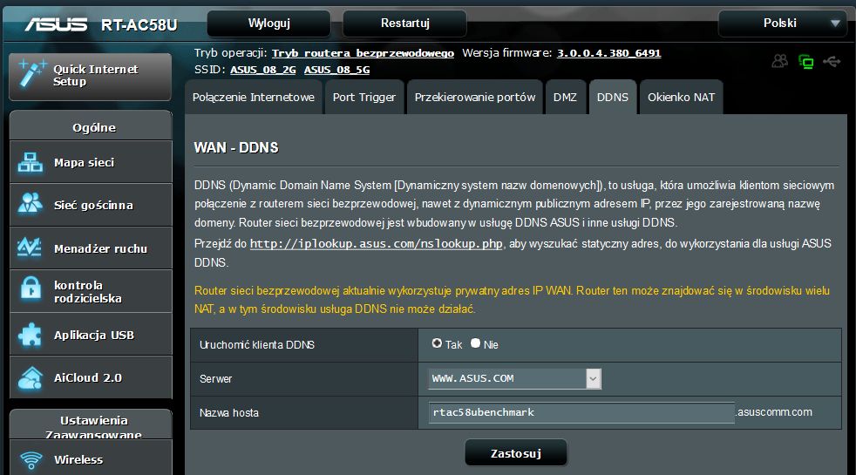This screenshot has width=856, height=475.
Task: Switch to Połączenie Internetowe tab
Action: pos(254,98)
